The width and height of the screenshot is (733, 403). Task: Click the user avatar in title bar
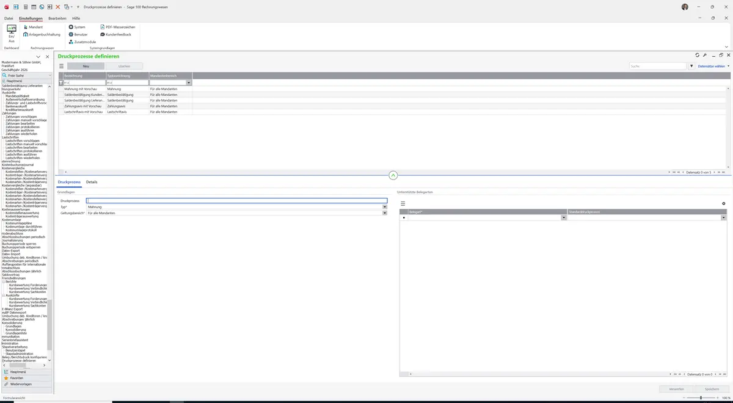(x=685, y=7)
